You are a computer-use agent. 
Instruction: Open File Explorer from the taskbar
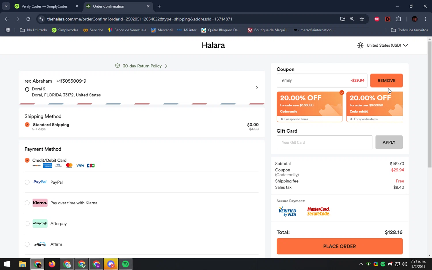coord(22,264)
